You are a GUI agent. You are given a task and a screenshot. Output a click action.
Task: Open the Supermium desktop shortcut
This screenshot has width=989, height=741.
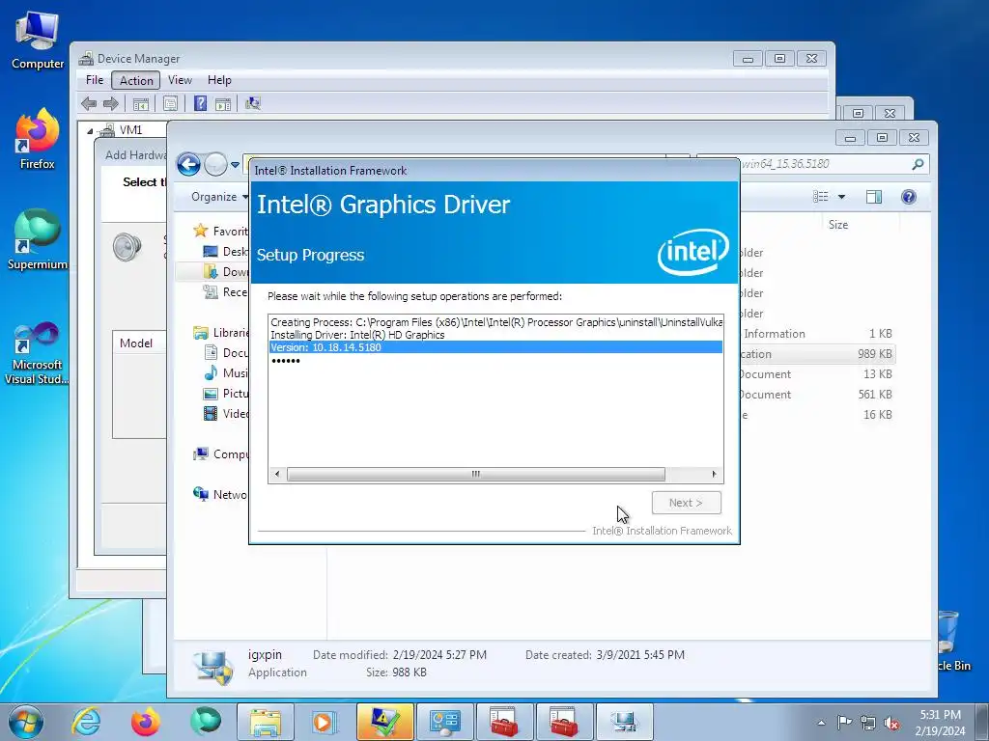[38, 240]
